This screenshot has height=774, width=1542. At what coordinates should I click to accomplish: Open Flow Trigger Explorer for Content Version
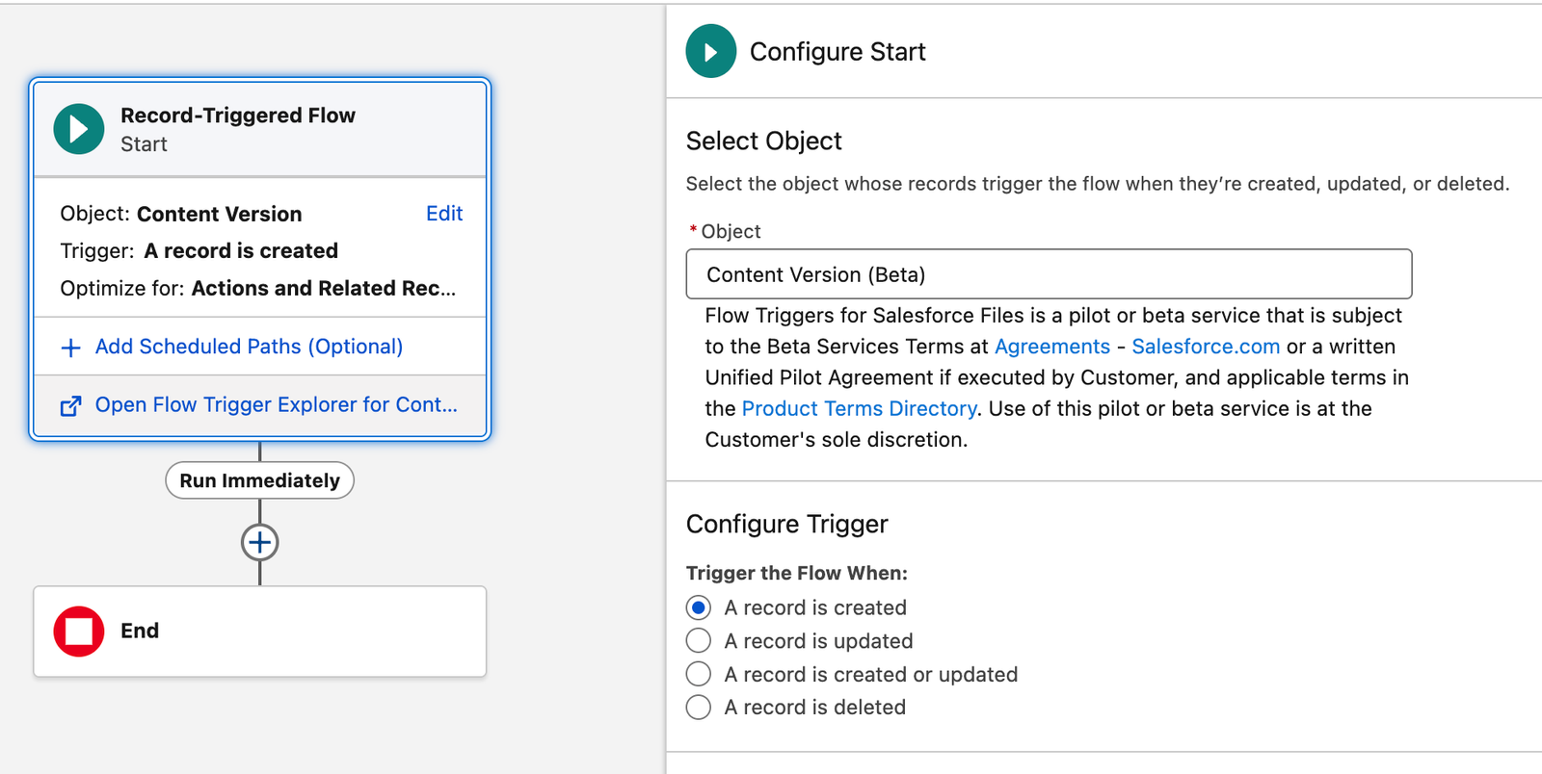pyautogui.click(x=276, y=405)
